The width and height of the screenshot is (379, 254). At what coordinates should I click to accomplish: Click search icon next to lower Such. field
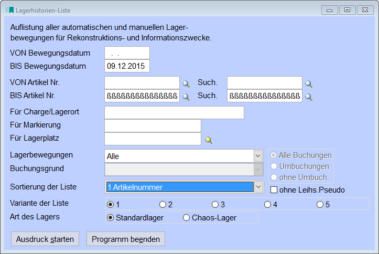click(309, 97)
